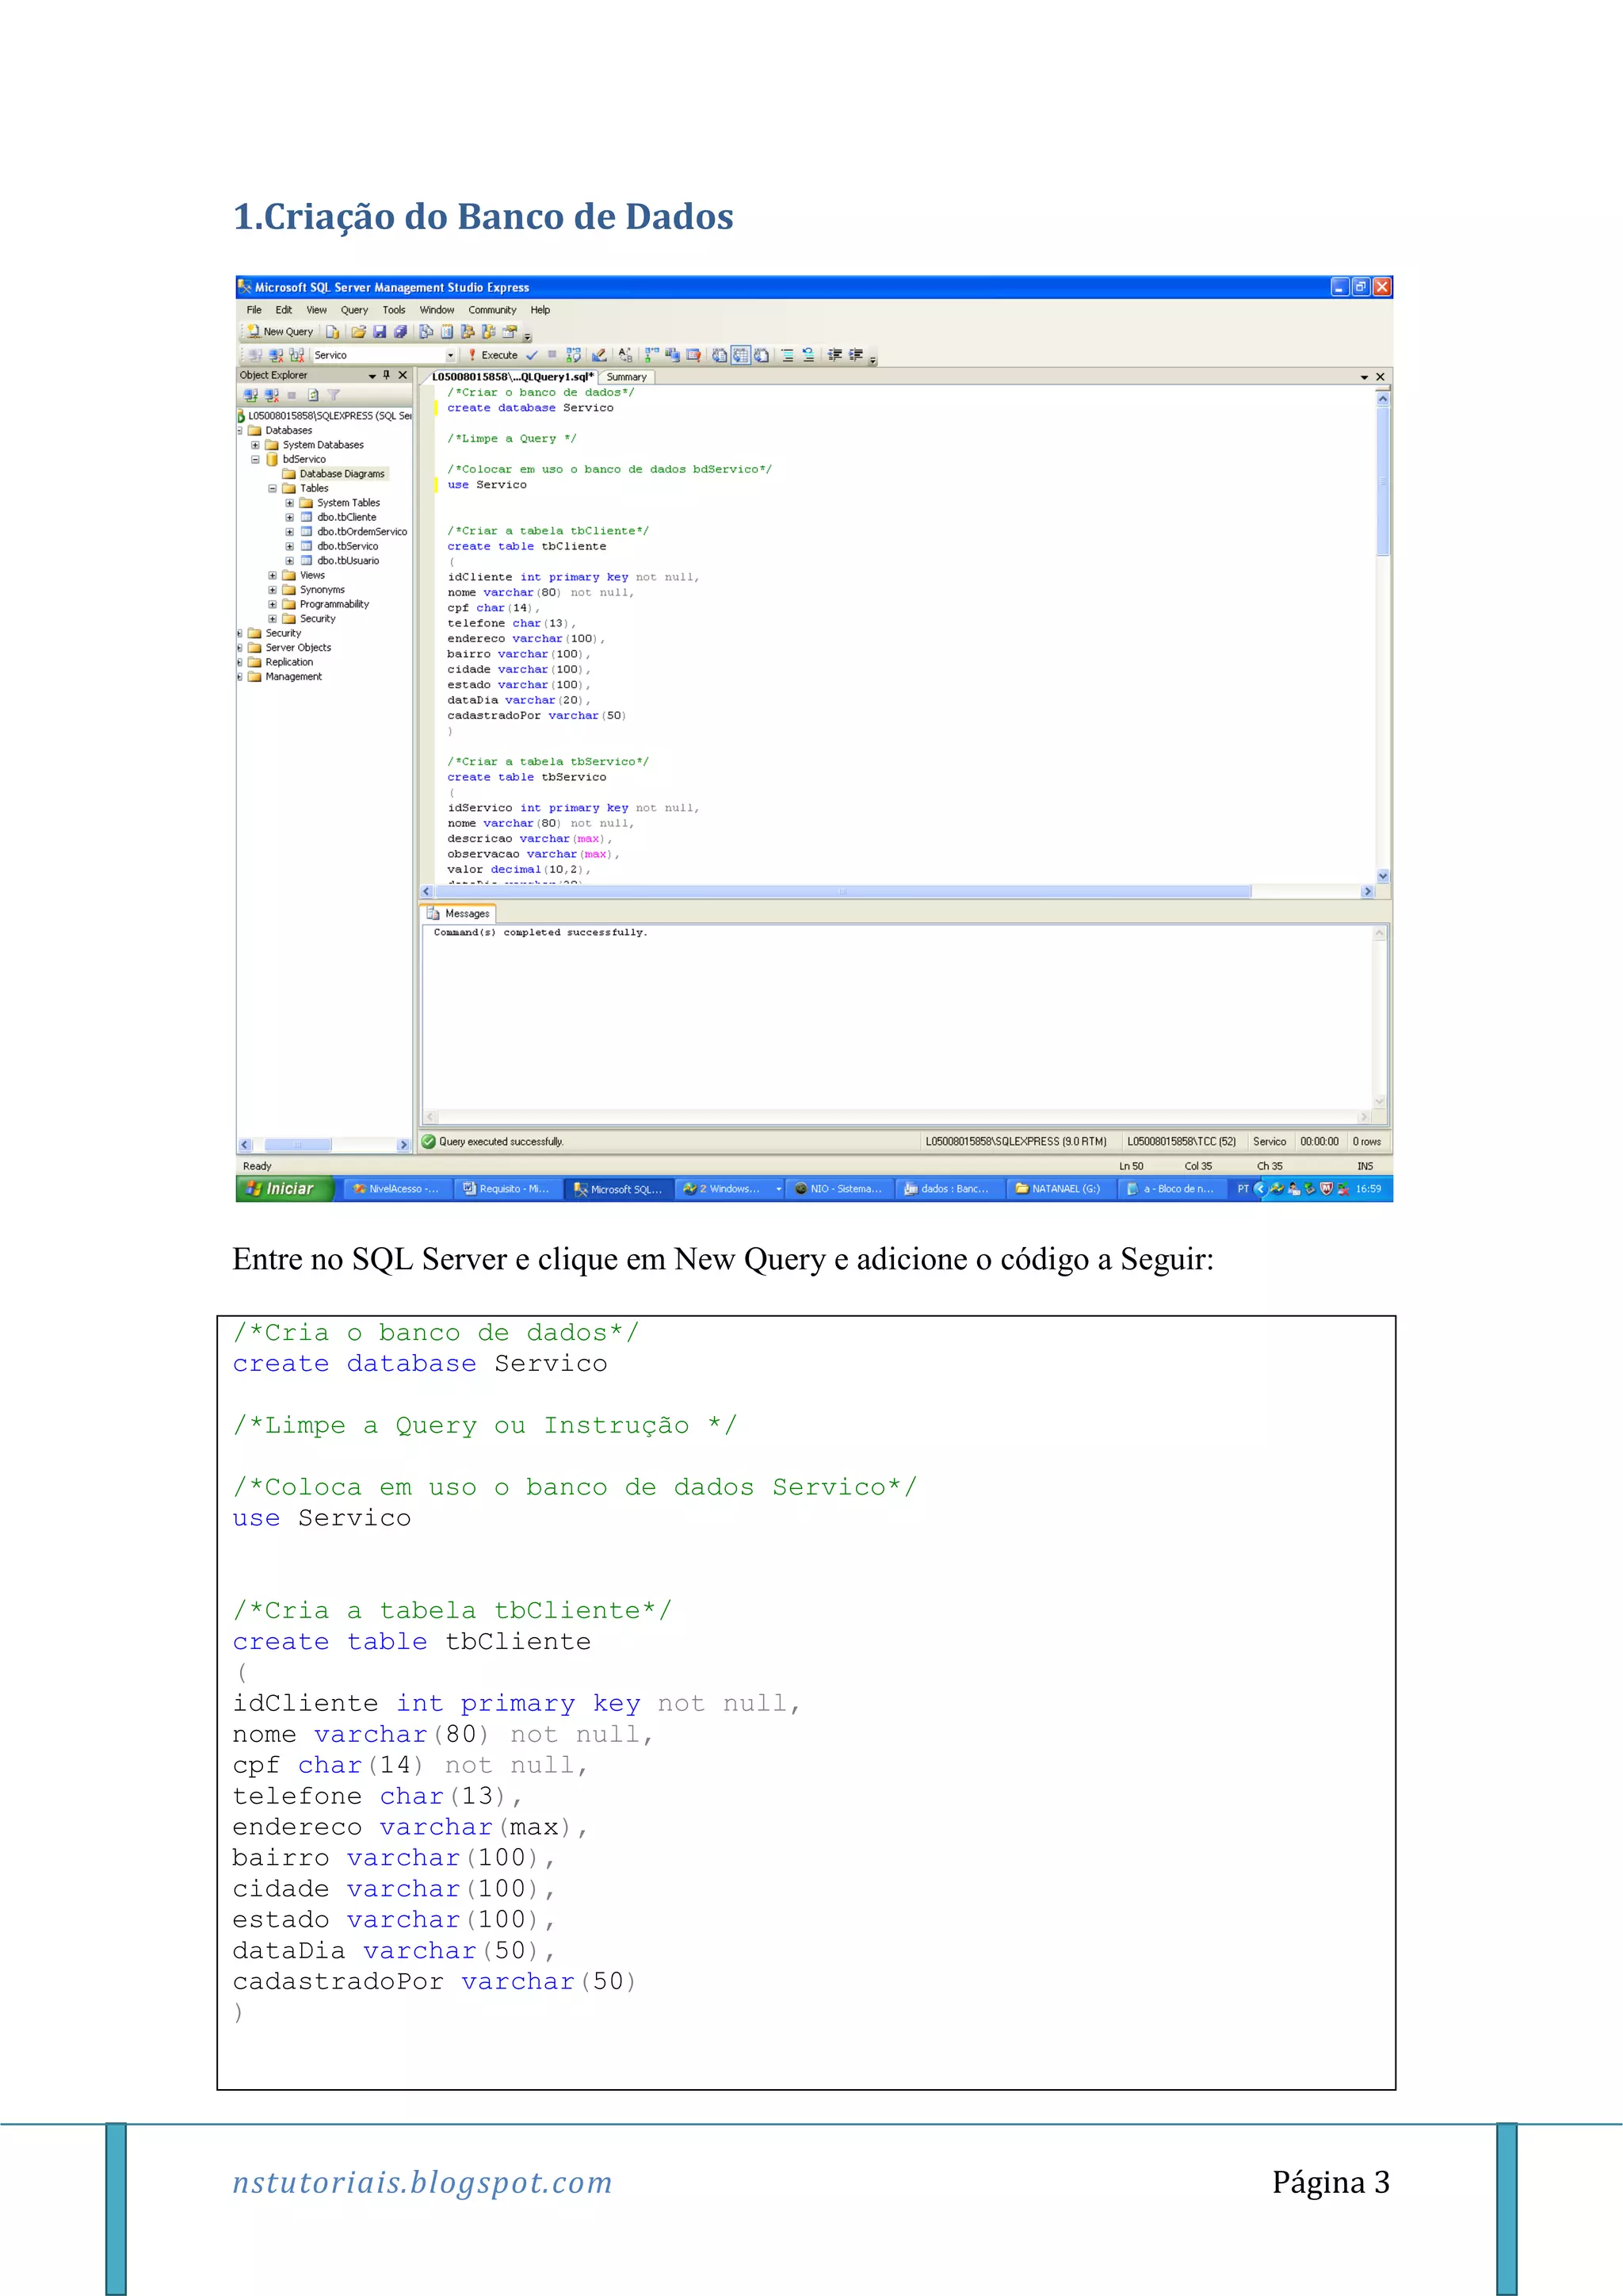Switch to the Summary tab
Viewport: 1623px width, 2296px height.
click(627, 377)
